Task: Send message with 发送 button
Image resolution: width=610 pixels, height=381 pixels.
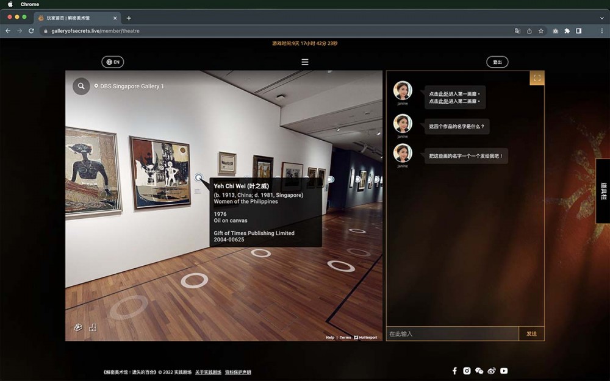Action: [x=531, y=333]
